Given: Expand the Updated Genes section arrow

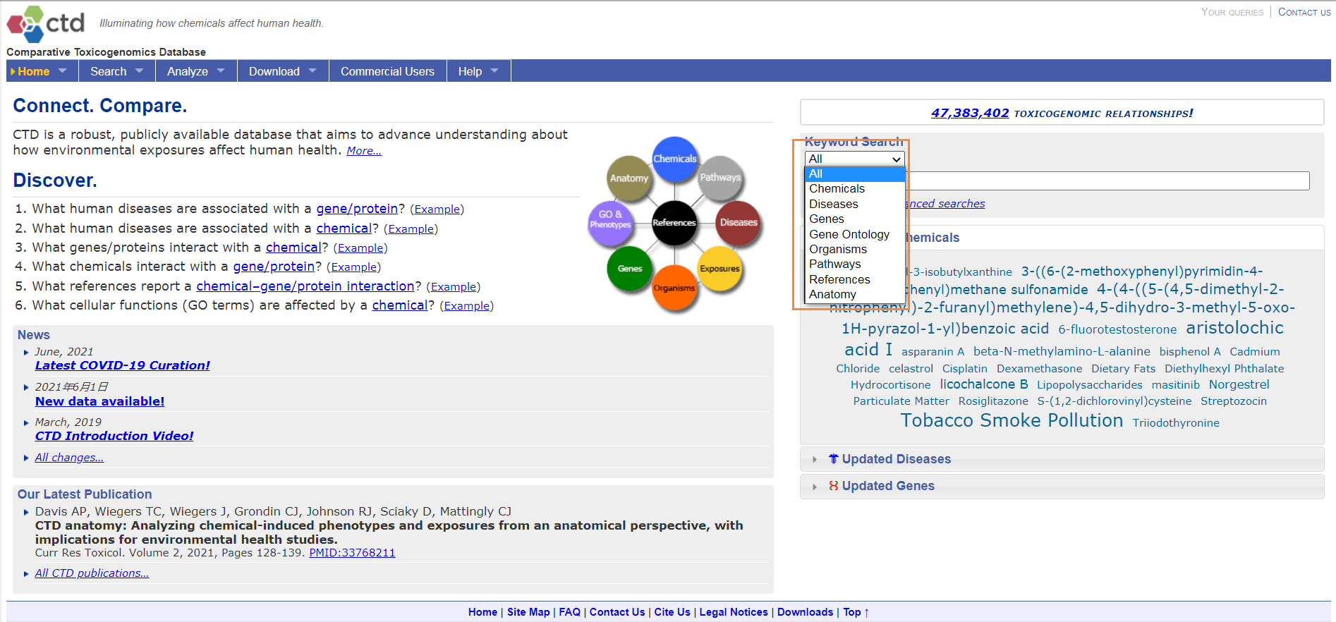Looking at the screenshot, I should coord(815,487).
